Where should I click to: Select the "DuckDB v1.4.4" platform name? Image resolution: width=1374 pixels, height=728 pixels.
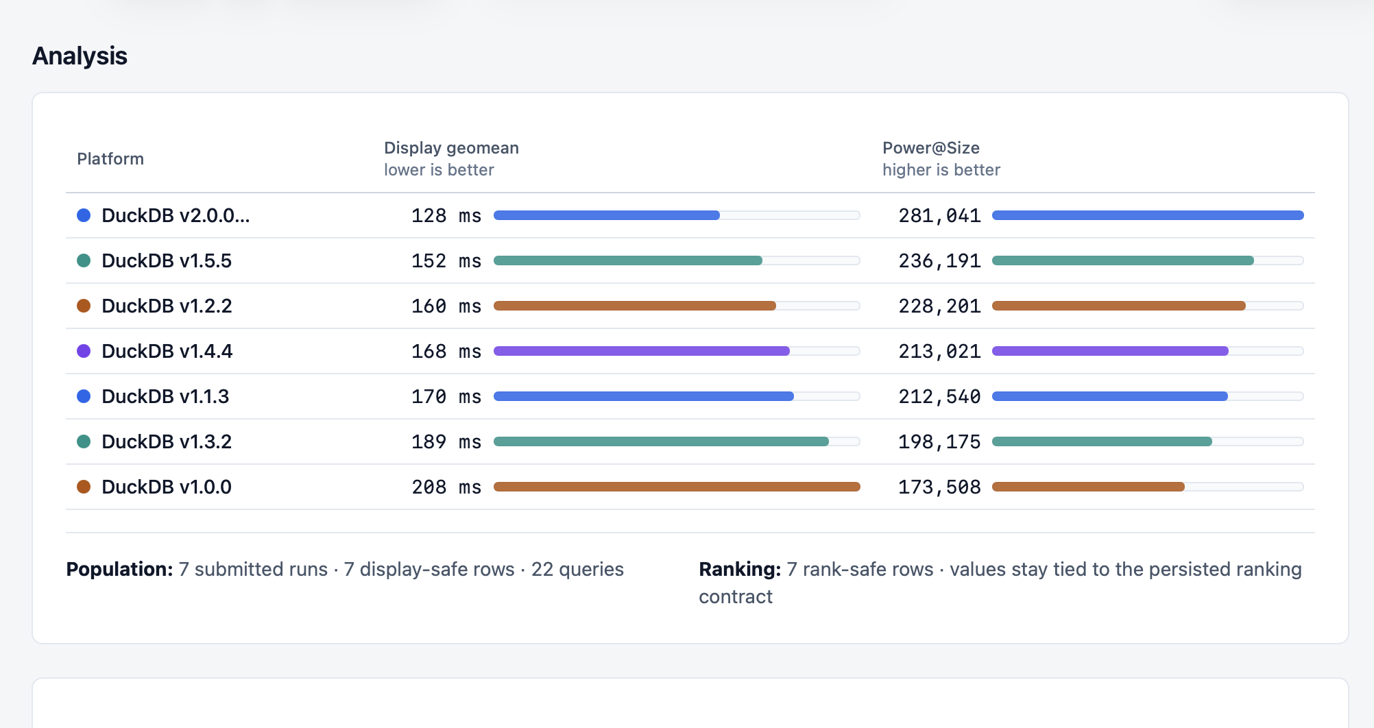167,351
